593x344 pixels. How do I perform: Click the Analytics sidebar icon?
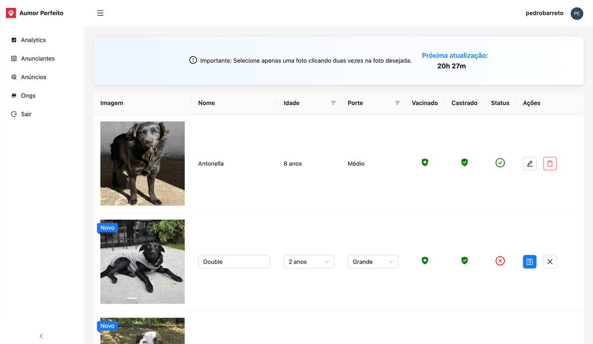coord(14,40)
